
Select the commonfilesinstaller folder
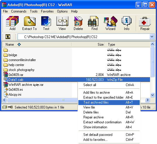click(22, 60)
